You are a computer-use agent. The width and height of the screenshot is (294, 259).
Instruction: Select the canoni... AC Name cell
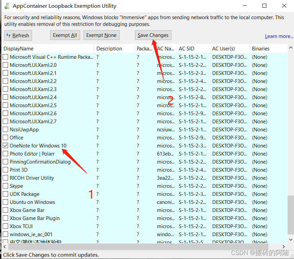click(x=166, y=202)
